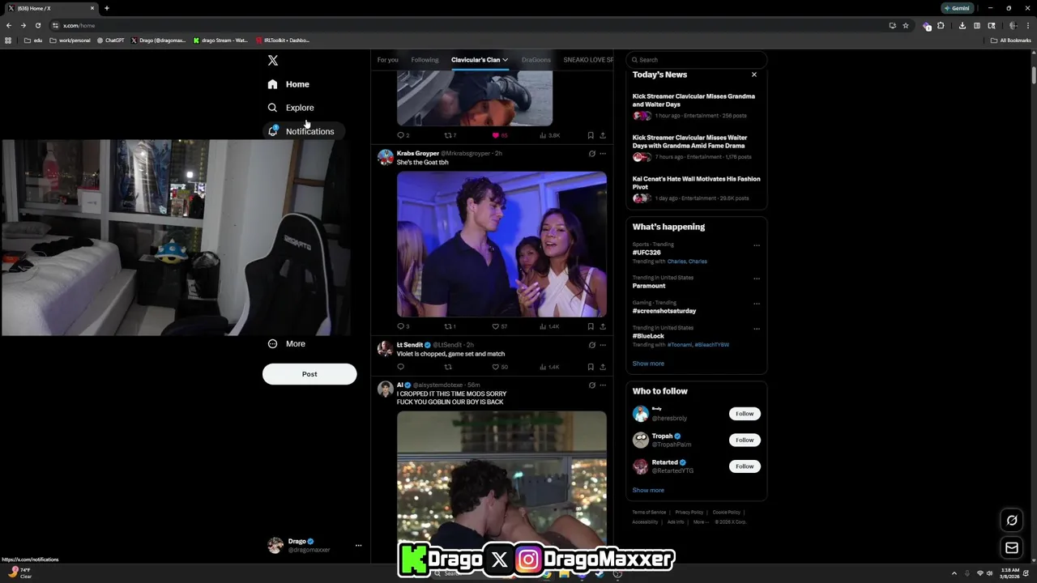Screen dimensions: 1037x583
Task: Reload the page in Chrome
Action: 37,25
